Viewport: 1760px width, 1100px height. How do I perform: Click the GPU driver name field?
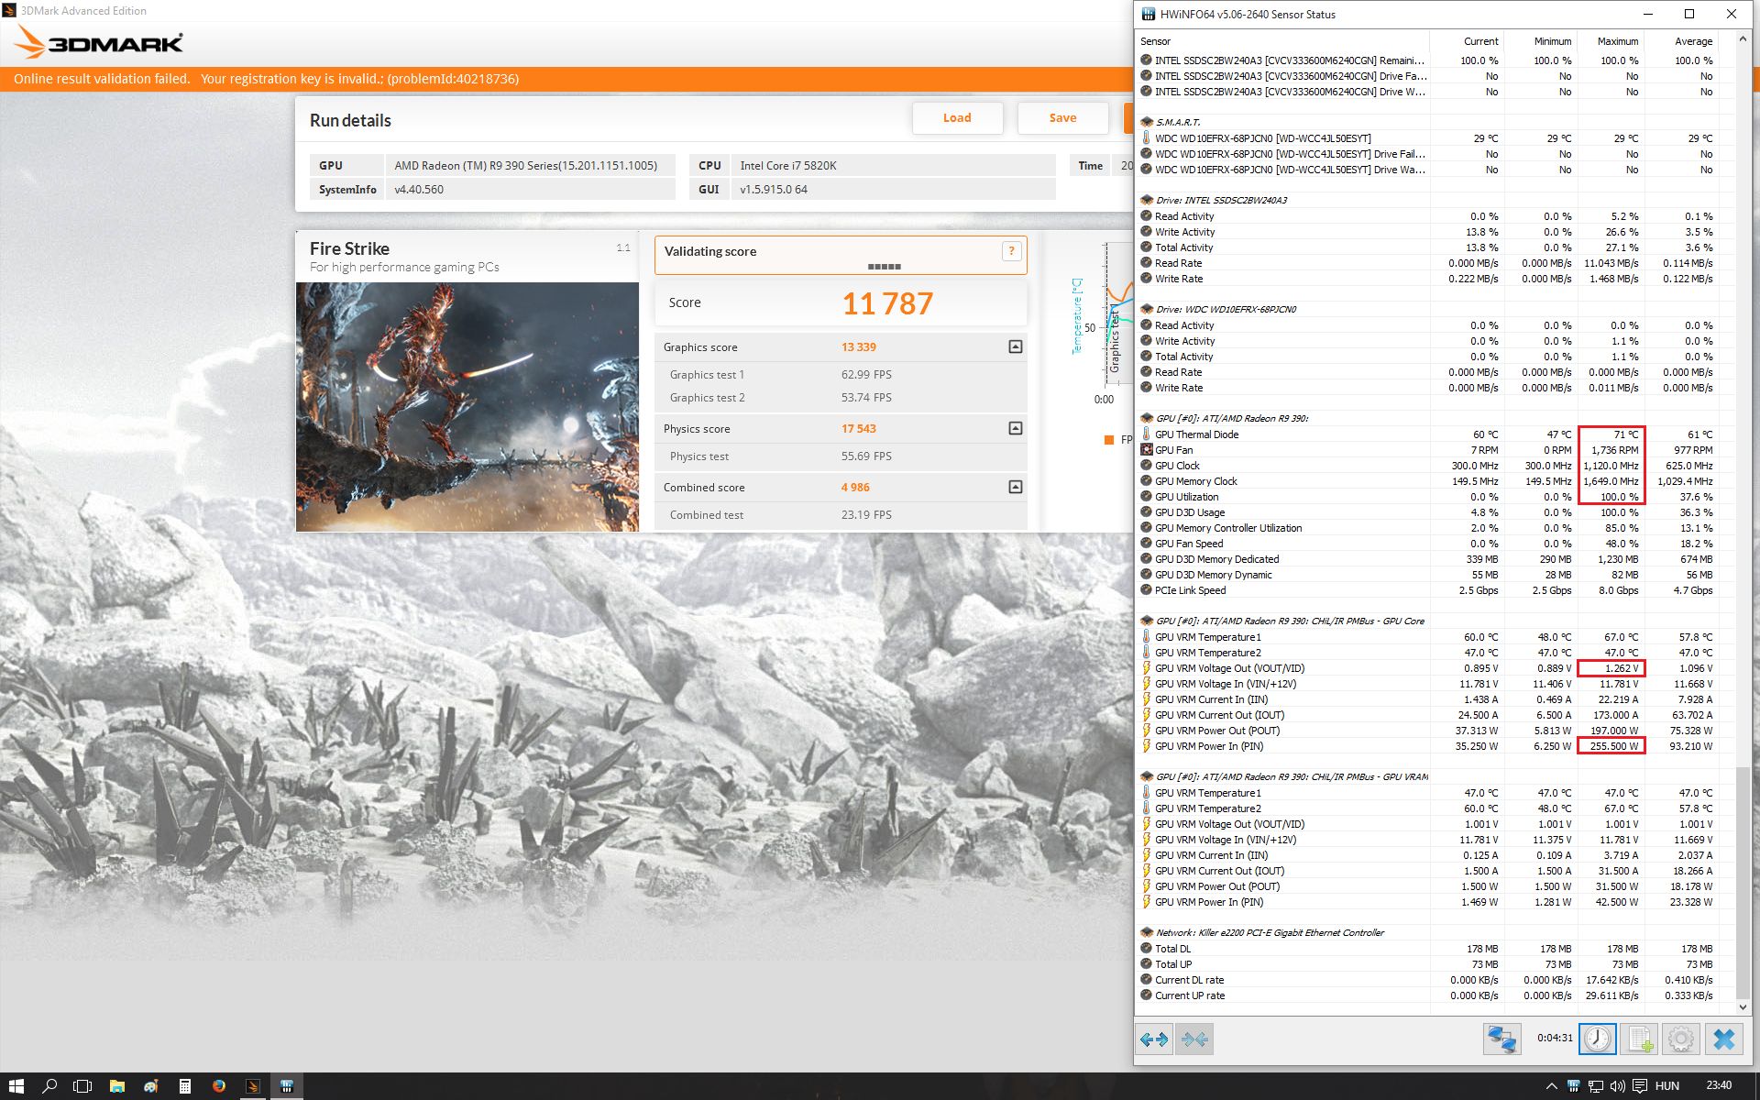[x=530, y=166]
